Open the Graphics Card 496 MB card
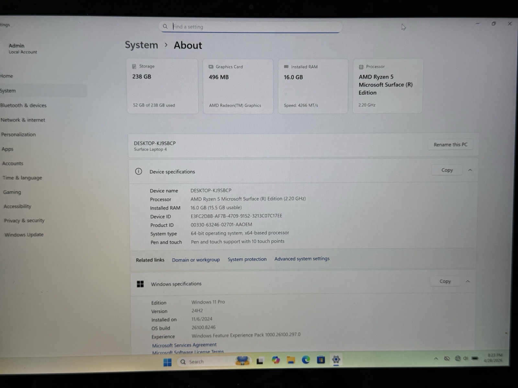Image resolution: width=518 pixels, height=388 pixels. (x=238, y=86)
